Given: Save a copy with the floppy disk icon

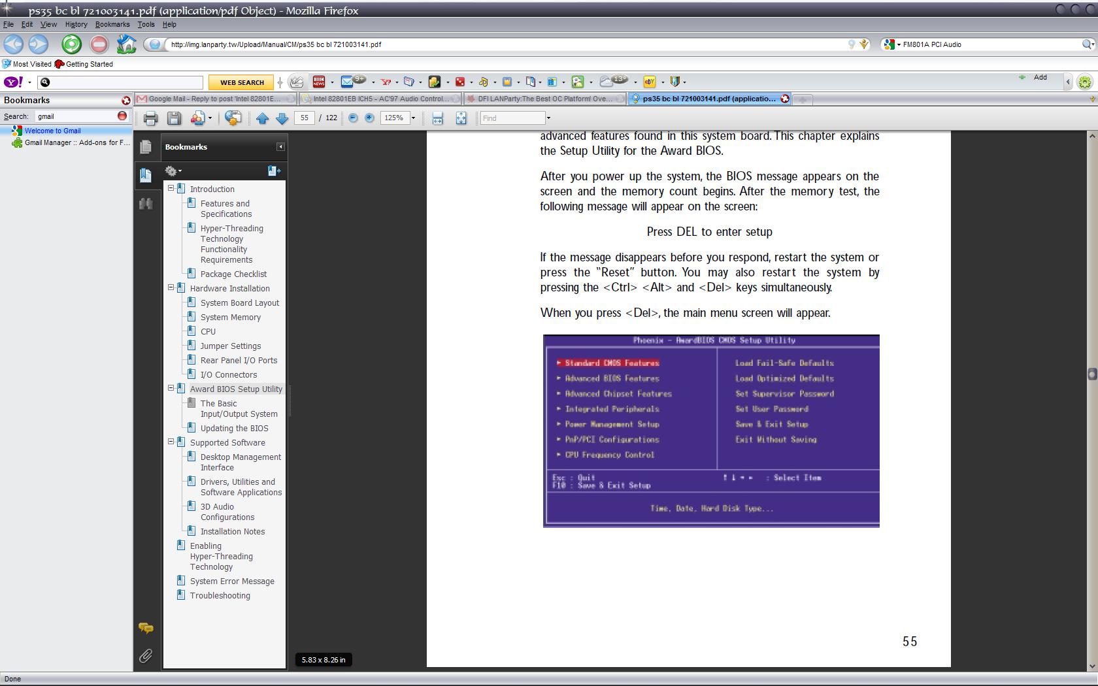Looking at the screenshot, I should pyautogui.click(x=174, y=118).
